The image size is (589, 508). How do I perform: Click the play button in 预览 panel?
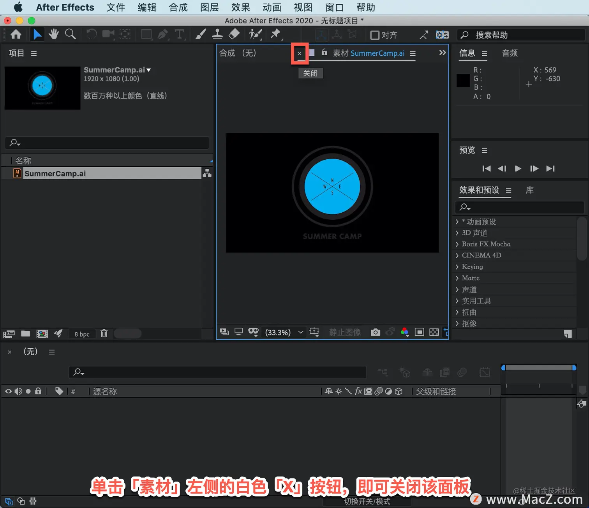tap(518, 169)
